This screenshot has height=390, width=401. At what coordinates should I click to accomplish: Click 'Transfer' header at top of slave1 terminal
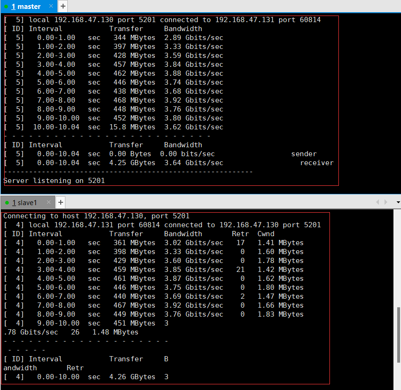tap(126, 234)
